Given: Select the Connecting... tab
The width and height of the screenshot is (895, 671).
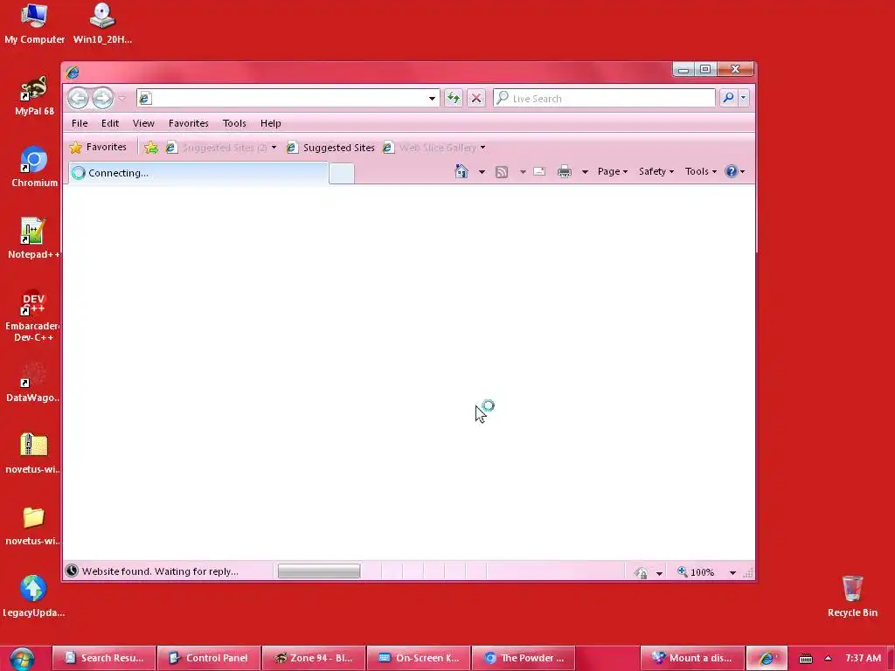Looking at the screenshot, I should (198, 173).
